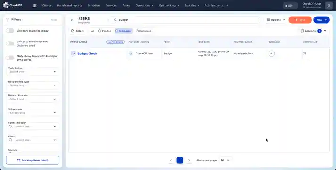This screenshot has width=336, height=170.
Task: Open the dashboard grid icon in navbar
Action: click(x=35, y=5)
